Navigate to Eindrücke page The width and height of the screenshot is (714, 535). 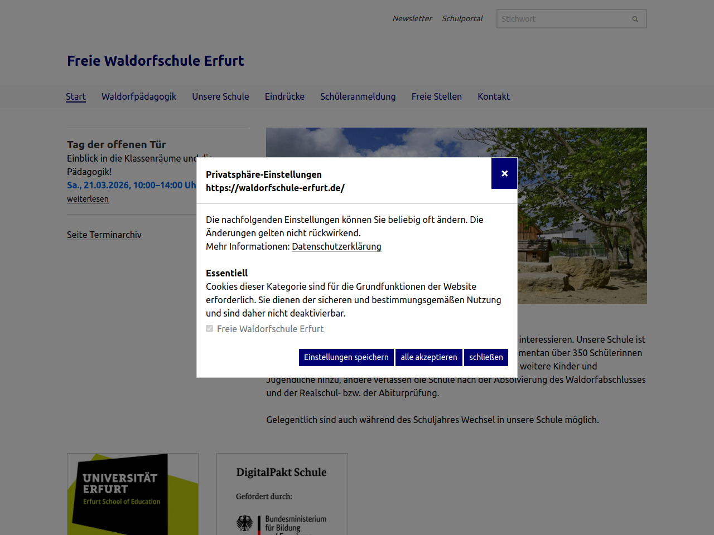pyautogui.click(x=284, y=96)
